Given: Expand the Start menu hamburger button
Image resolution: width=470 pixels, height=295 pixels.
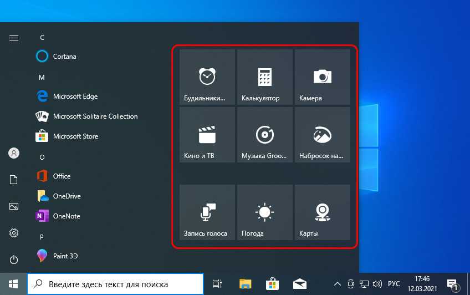Looking at the screenshot, I should click(14, 38).
